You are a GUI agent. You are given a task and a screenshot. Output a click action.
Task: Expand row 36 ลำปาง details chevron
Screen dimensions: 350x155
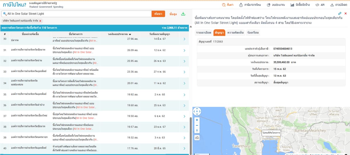click(184, 105)
